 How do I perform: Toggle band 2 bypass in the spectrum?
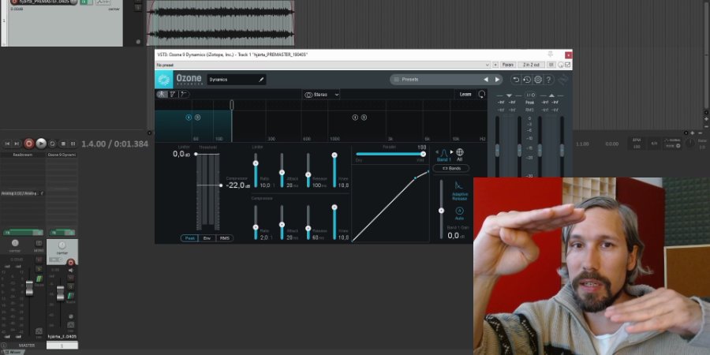[355, 118]
